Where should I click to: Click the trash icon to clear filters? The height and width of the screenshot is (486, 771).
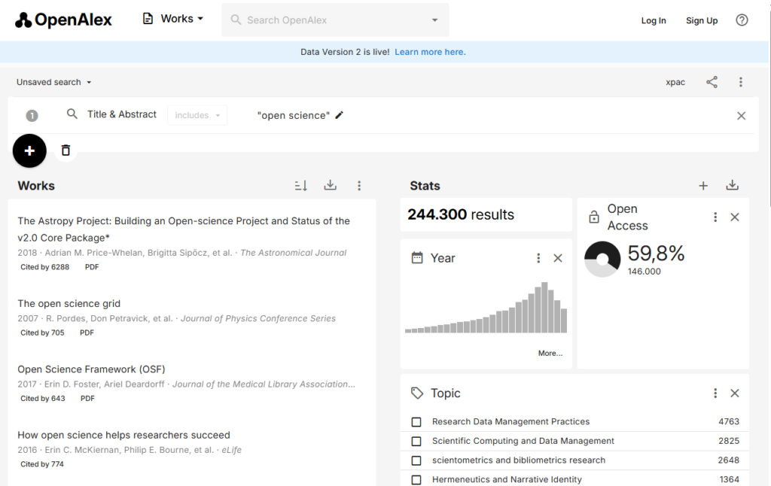coord(66,150)
